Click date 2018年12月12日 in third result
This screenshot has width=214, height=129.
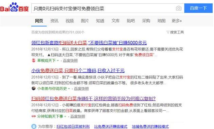[45, 105]
